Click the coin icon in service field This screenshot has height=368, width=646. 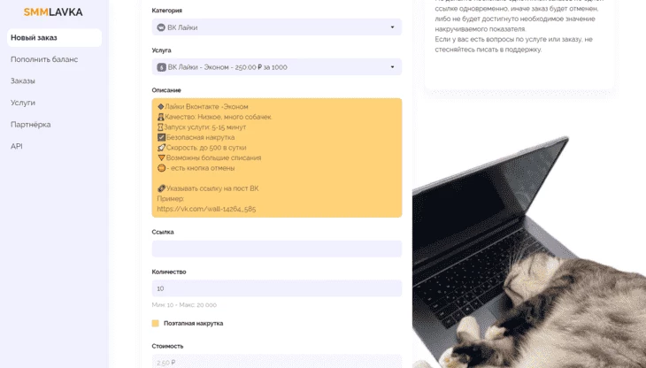(x=161, y=67)
